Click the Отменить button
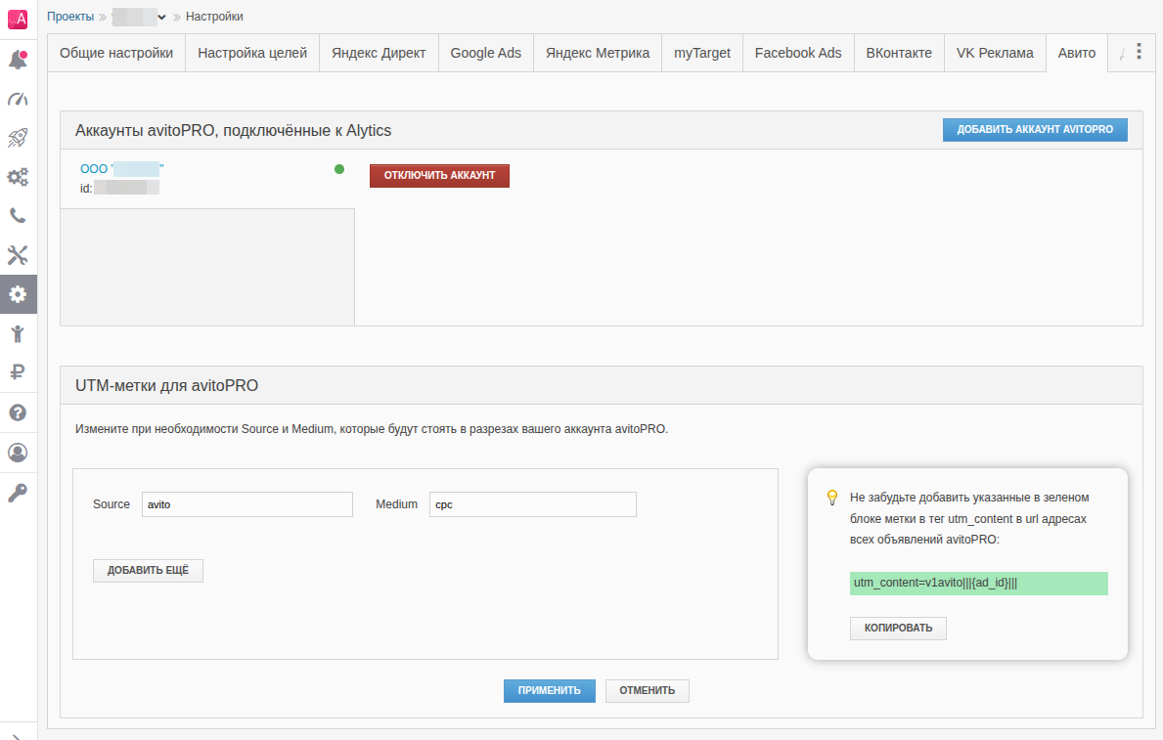This screenshot has width=1163, height=740. pyautogui.click(x=647, y=690)
